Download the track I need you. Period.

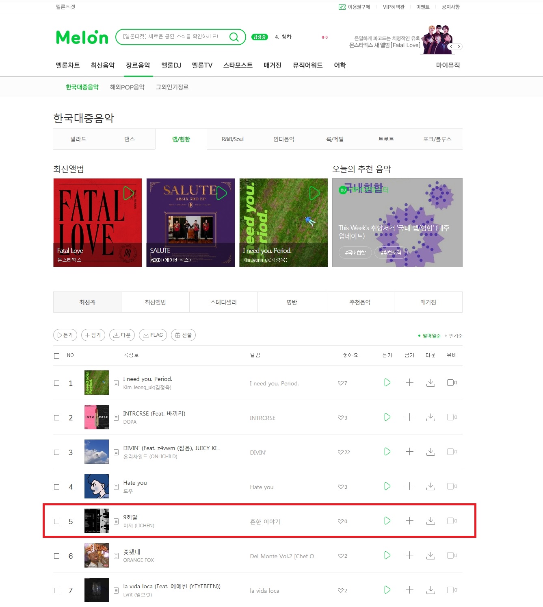[431, 383]
